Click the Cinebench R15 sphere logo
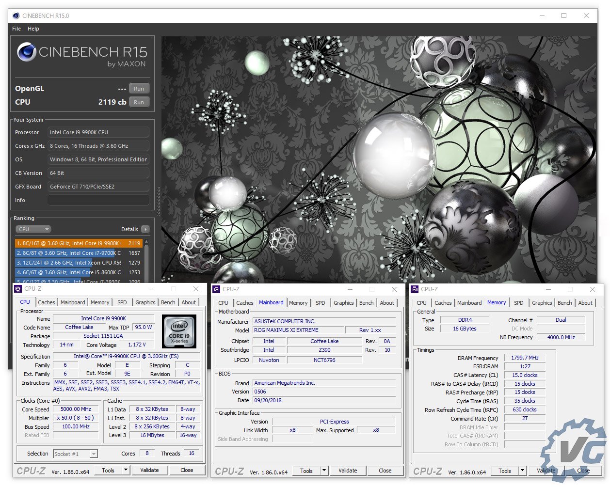Screen dimensions: 610x487 click(x=27, y=52)
